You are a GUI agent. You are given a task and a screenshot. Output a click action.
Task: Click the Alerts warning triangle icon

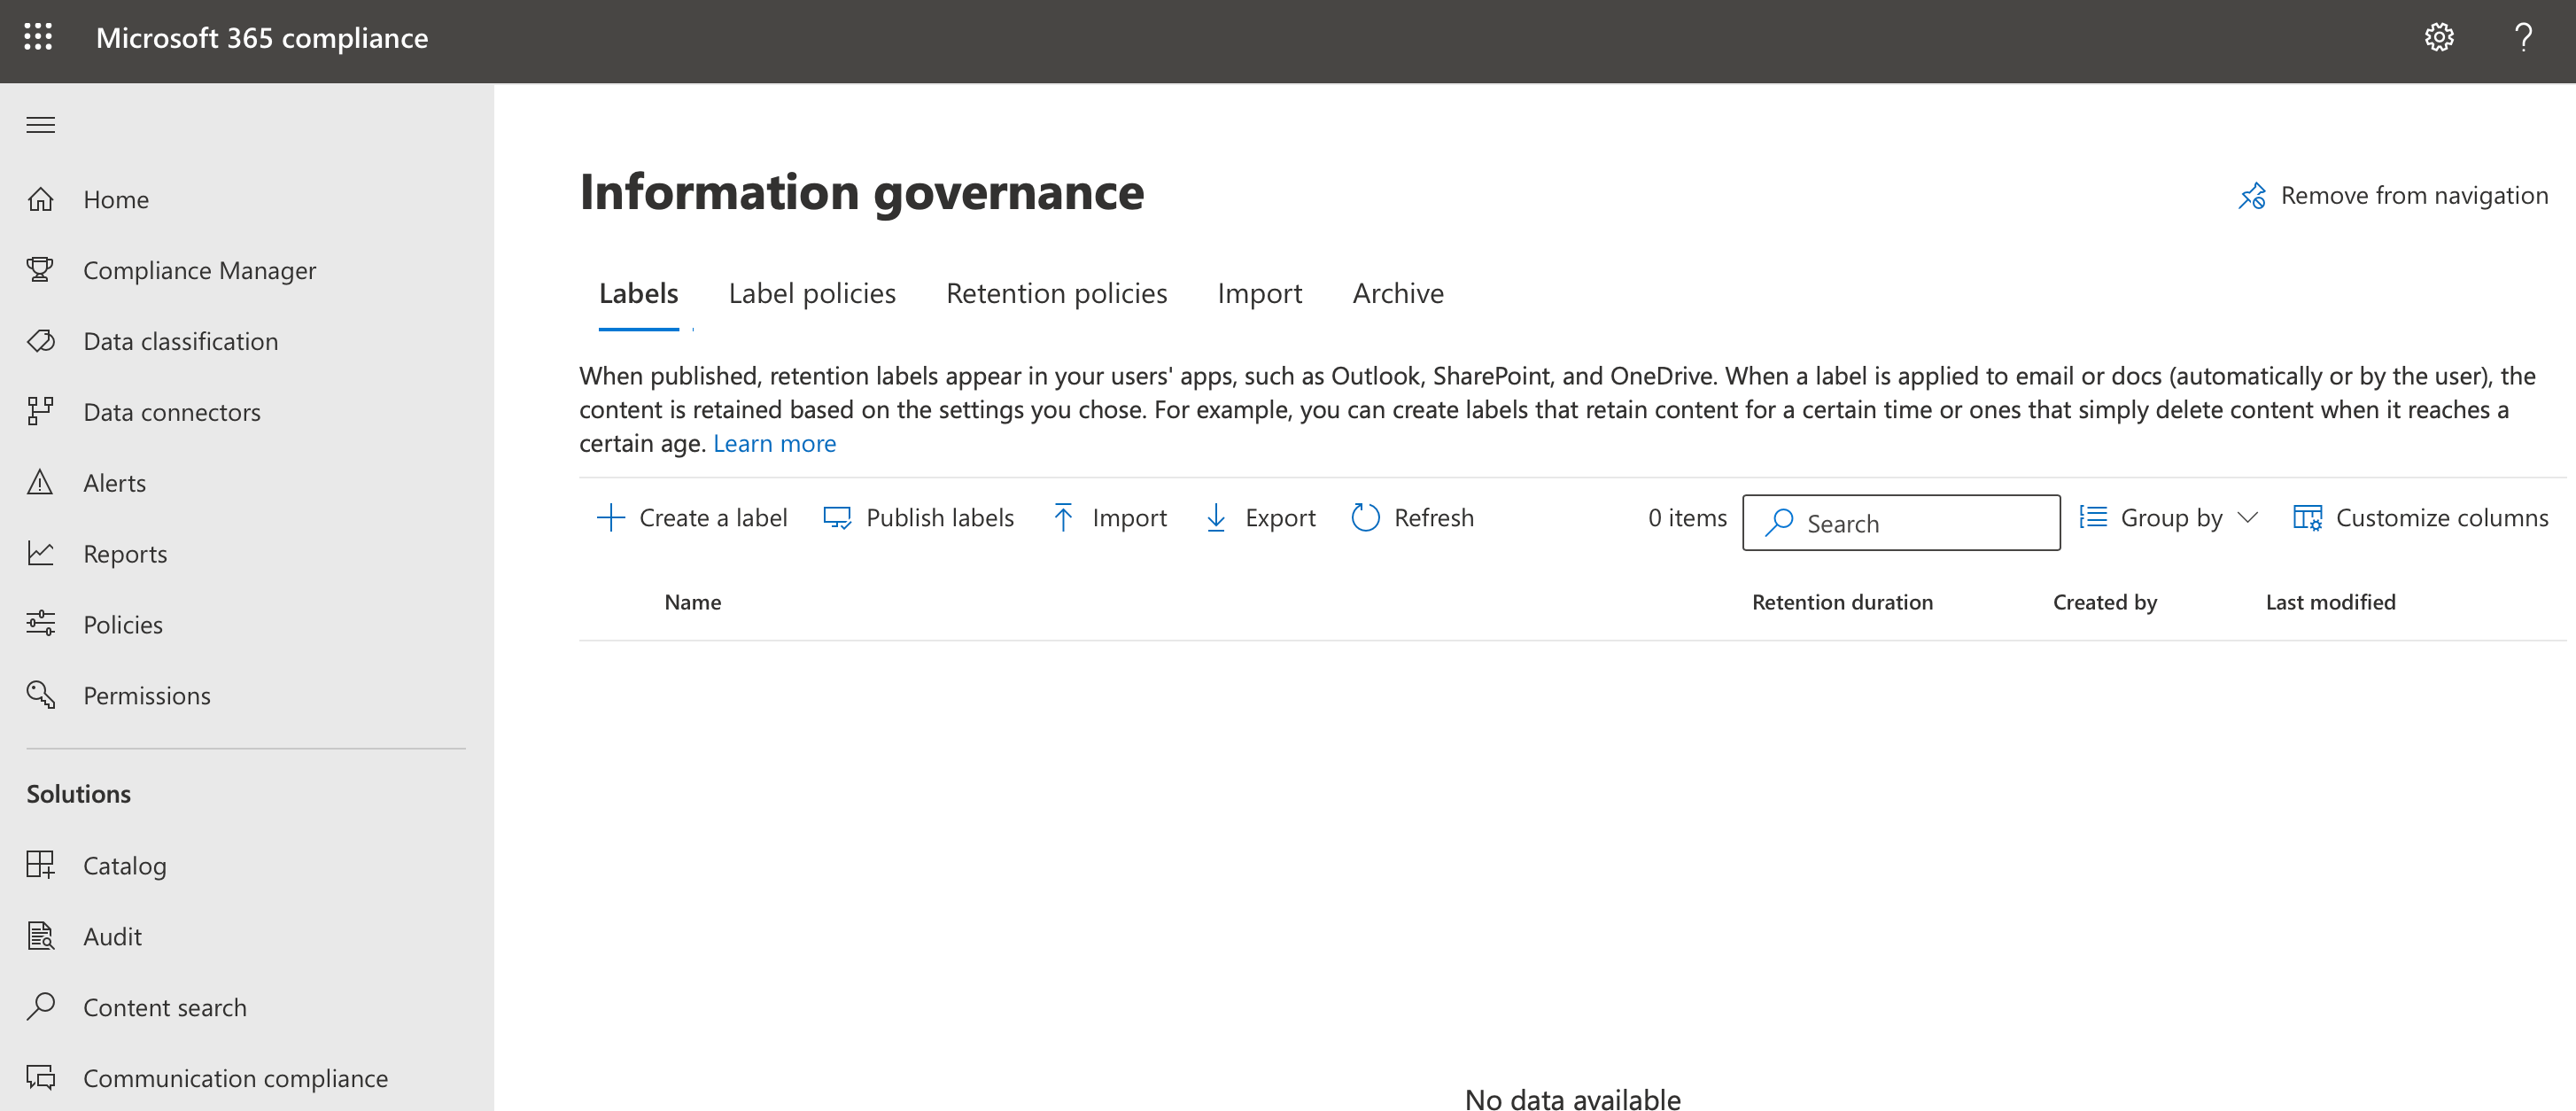pos(41,483)
